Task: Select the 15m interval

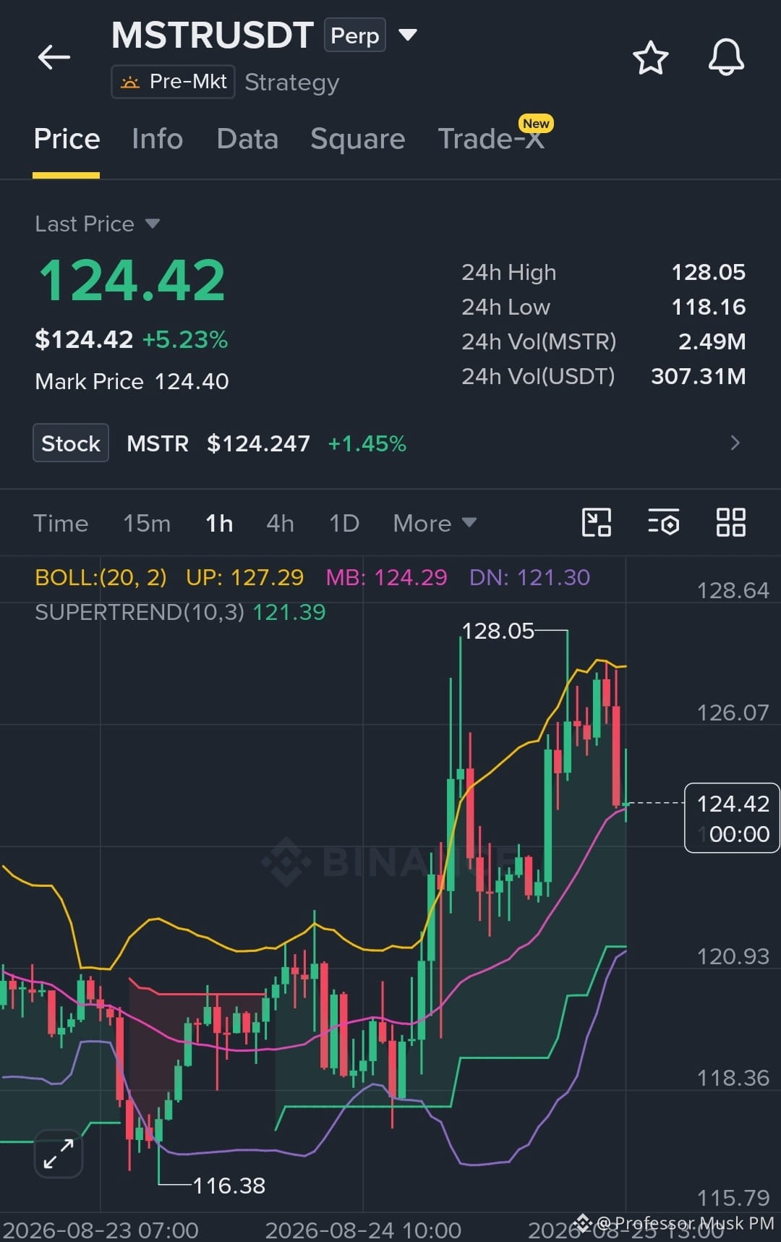Action: point(147,523)
